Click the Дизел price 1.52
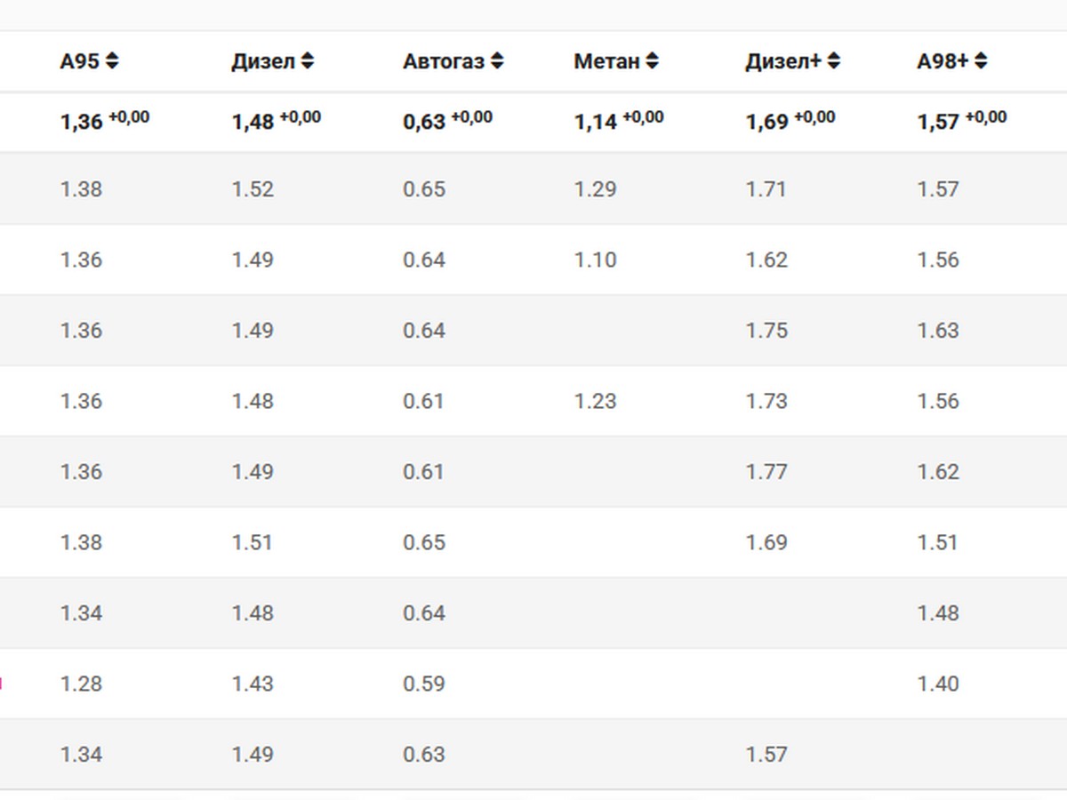The image size is (1067, 800). [253, 189]
